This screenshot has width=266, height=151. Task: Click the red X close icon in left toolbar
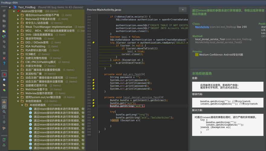click(4, 58)
